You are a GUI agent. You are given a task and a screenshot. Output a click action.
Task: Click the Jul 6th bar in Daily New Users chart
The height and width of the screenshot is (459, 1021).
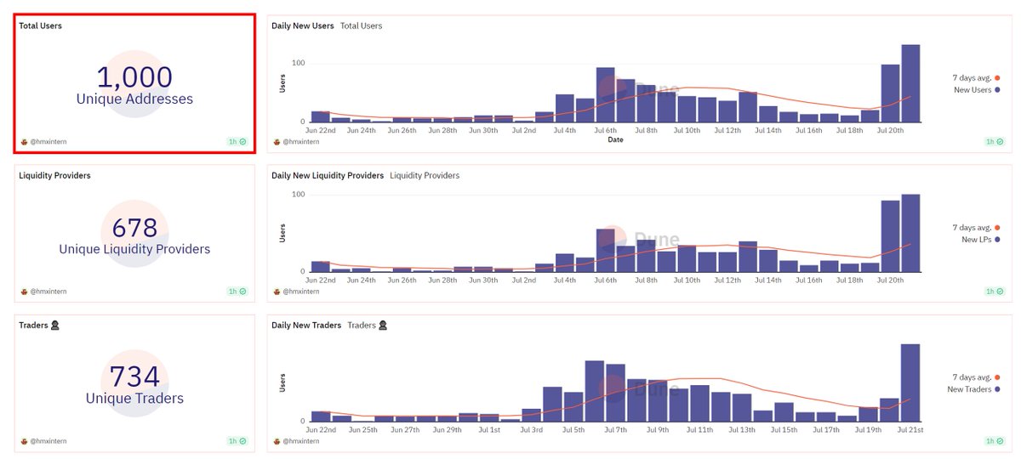pyautogui.click(x=606, y=95)
